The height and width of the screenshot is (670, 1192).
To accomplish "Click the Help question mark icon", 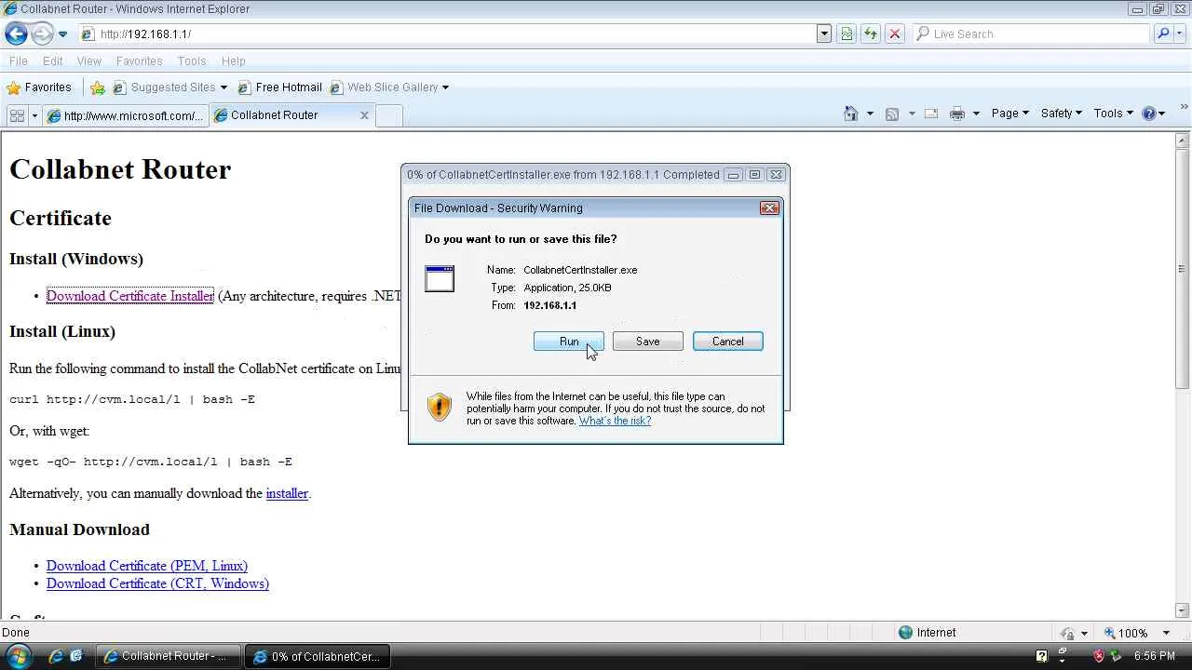I will click(x=1149, y=114).
